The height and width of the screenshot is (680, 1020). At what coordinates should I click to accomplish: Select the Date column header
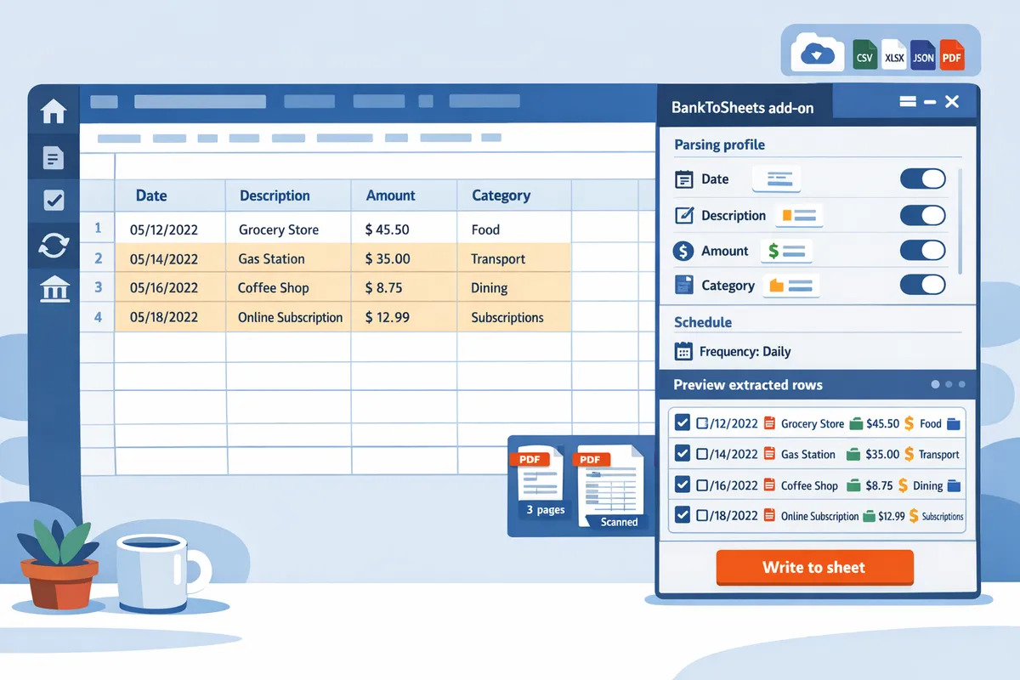click(170, 195)
